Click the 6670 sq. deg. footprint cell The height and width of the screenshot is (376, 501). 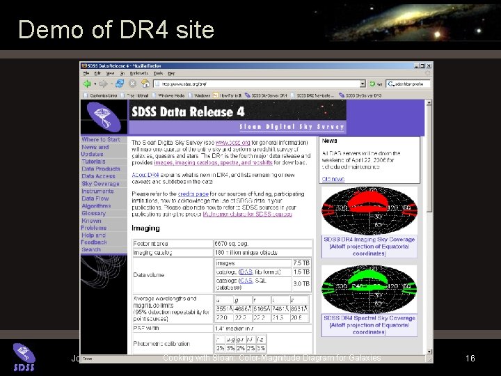[x=263, y=244]
